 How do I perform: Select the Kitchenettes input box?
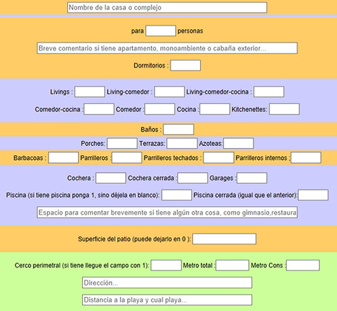click(284, 109)
